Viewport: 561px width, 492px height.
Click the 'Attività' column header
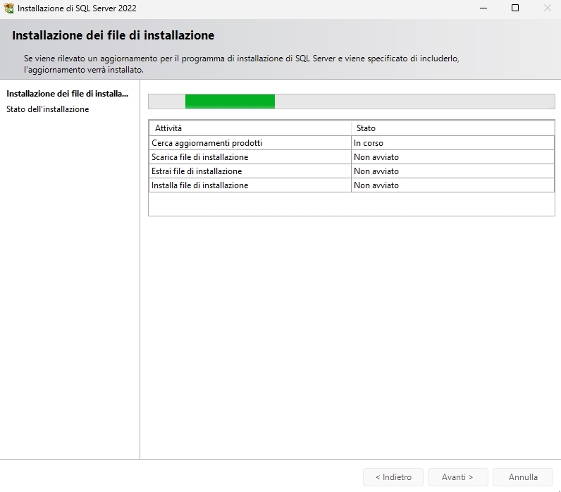(x=250, y=128)
